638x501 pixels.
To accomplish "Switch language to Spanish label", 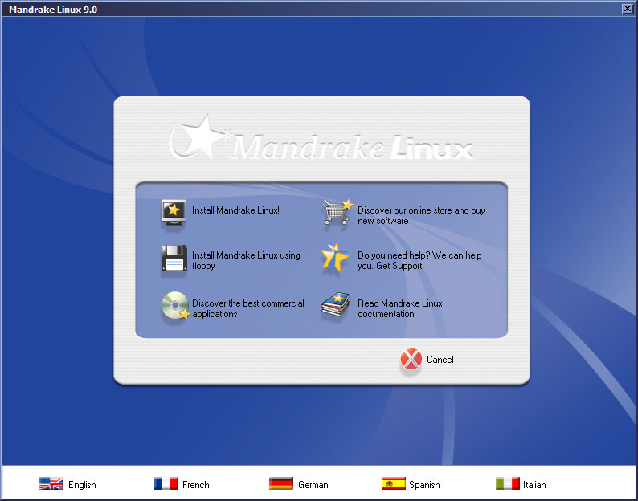I will coord(424,485).
